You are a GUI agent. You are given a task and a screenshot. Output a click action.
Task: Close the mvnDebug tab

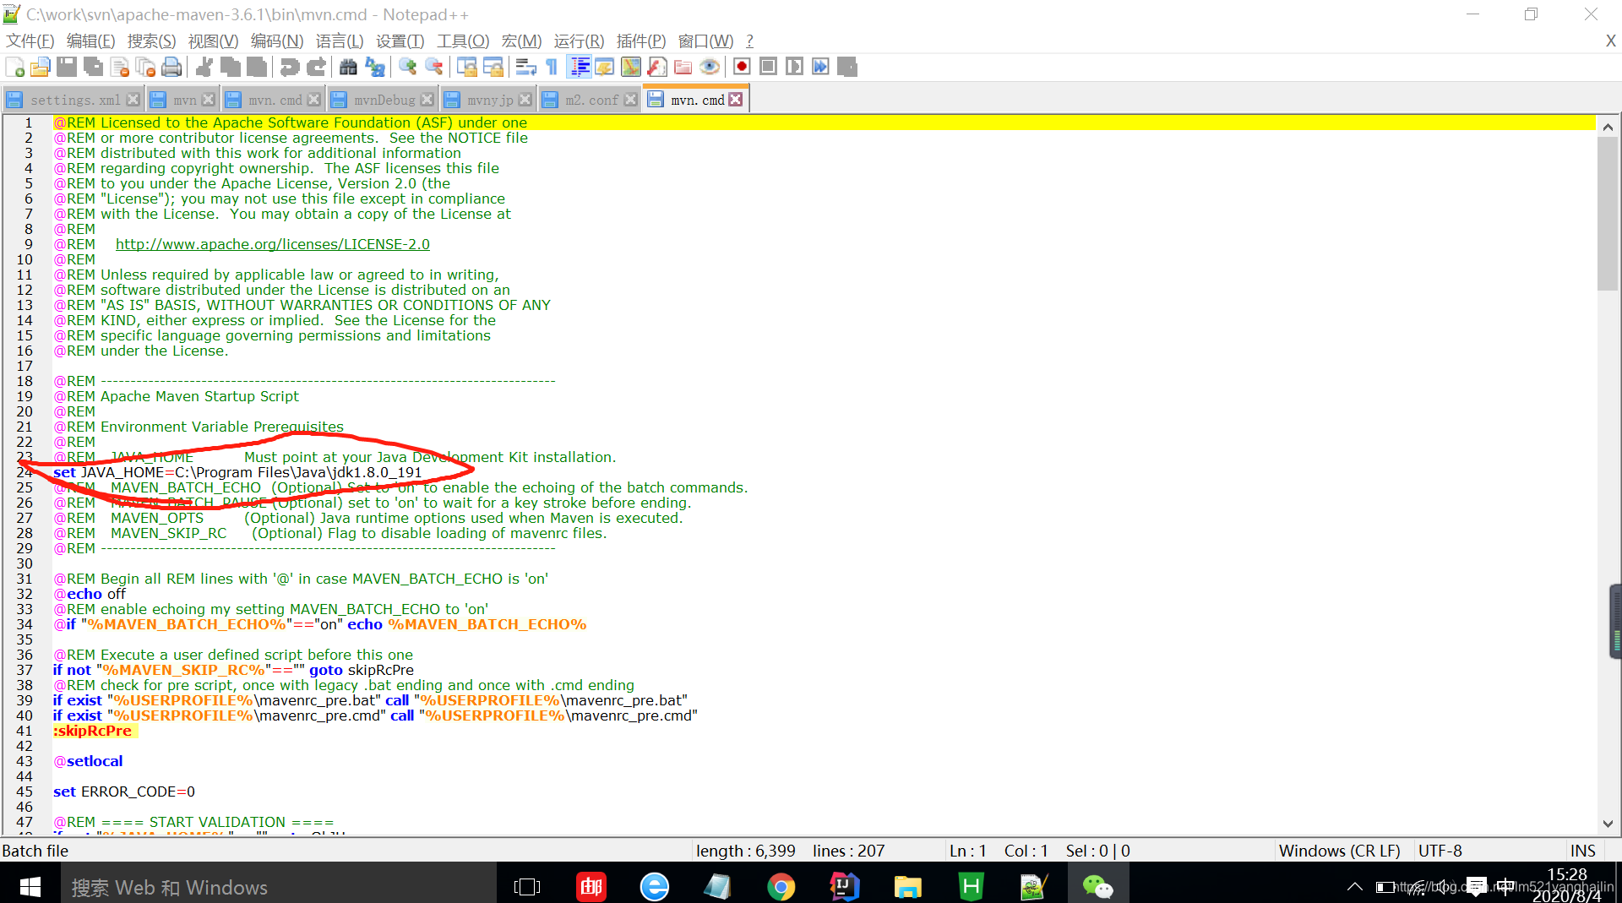click(x=428, y=99)
